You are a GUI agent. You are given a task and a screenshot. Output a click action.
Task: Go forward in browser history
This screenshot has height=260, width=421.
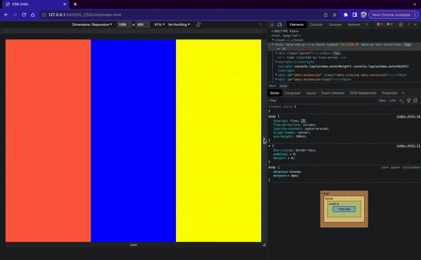pyautogui.click(x=15, y=15)
